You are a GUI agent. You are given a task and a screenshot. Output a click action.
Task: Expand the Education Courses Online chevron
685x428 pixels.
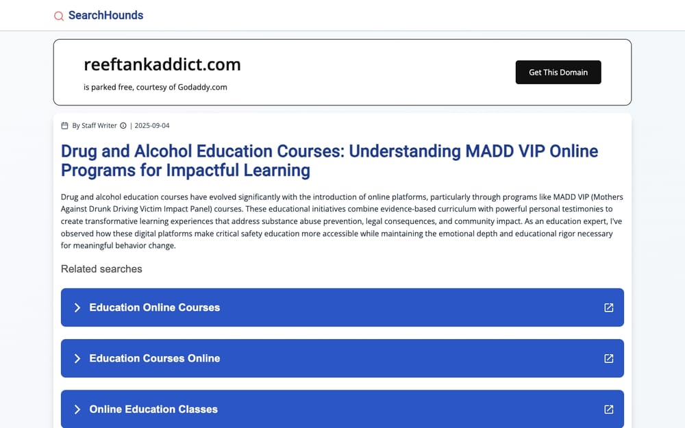click(77, 359)
